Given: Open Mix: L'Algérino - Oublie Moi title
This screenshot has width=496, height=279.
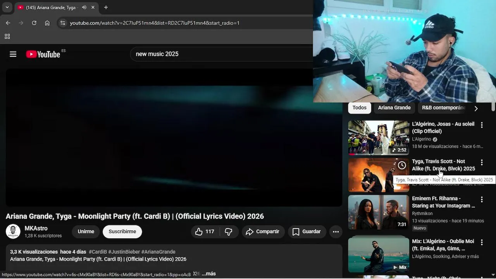Looking at the screenshot, I should (443, 245).
